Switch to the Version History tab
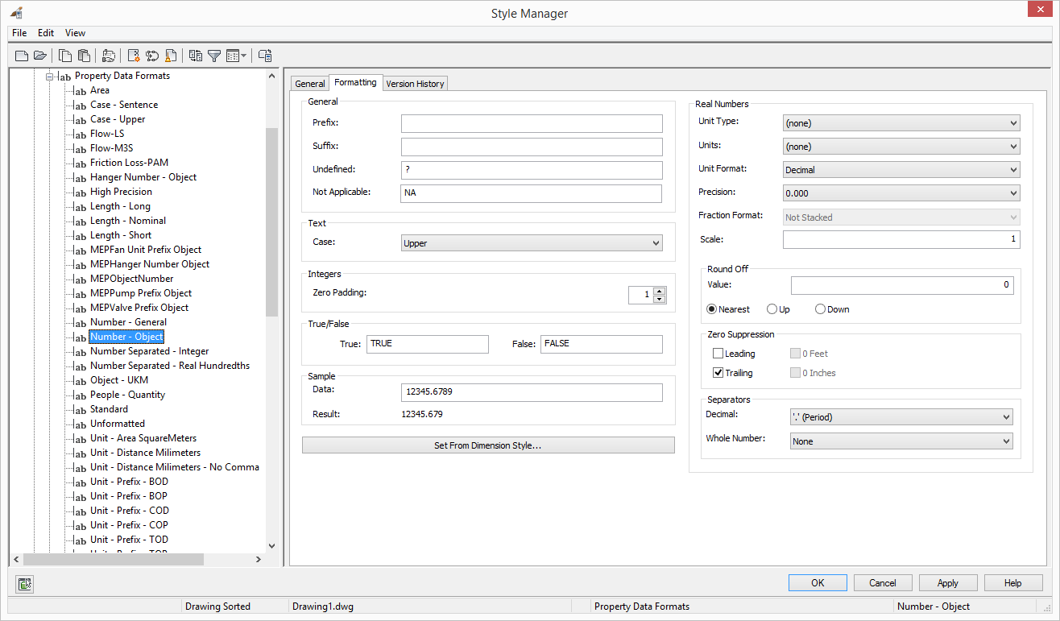Screen dimensions: 1060x621 [x=415, y=84]
